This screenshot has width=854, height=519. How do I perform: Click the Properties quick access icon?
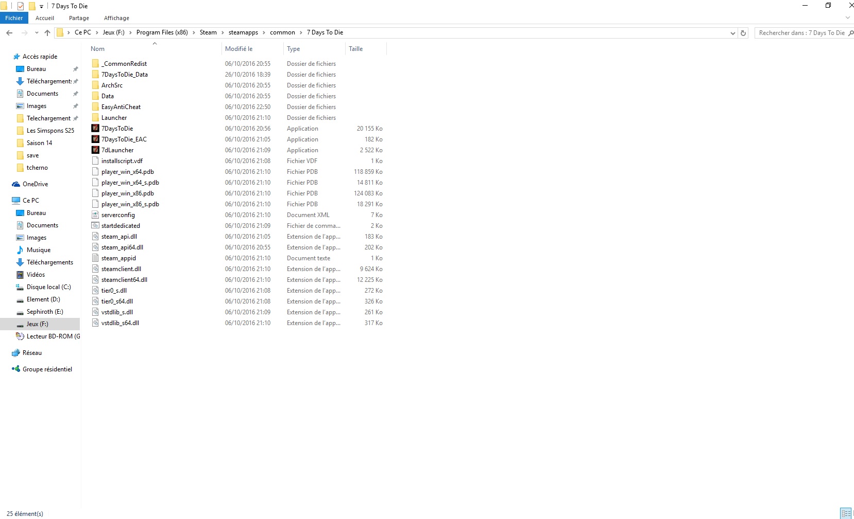(21, 6)
